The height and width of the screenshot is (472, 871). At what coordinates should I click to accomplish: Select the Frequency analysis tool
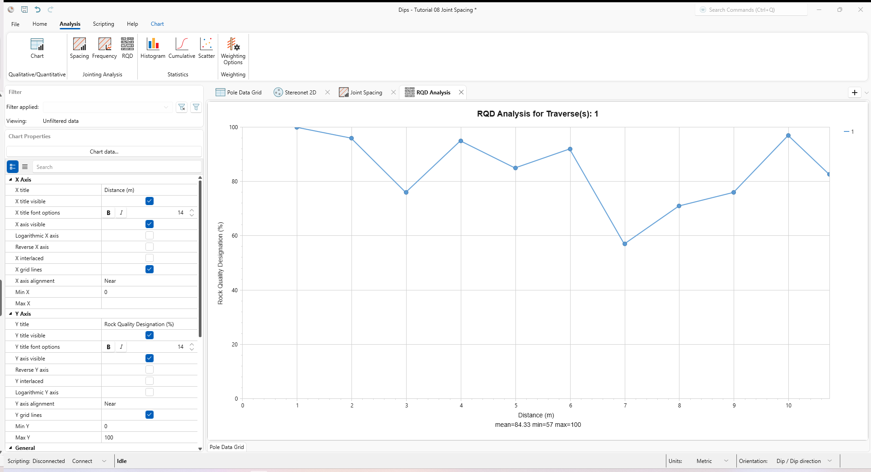[x=104, y=47]
